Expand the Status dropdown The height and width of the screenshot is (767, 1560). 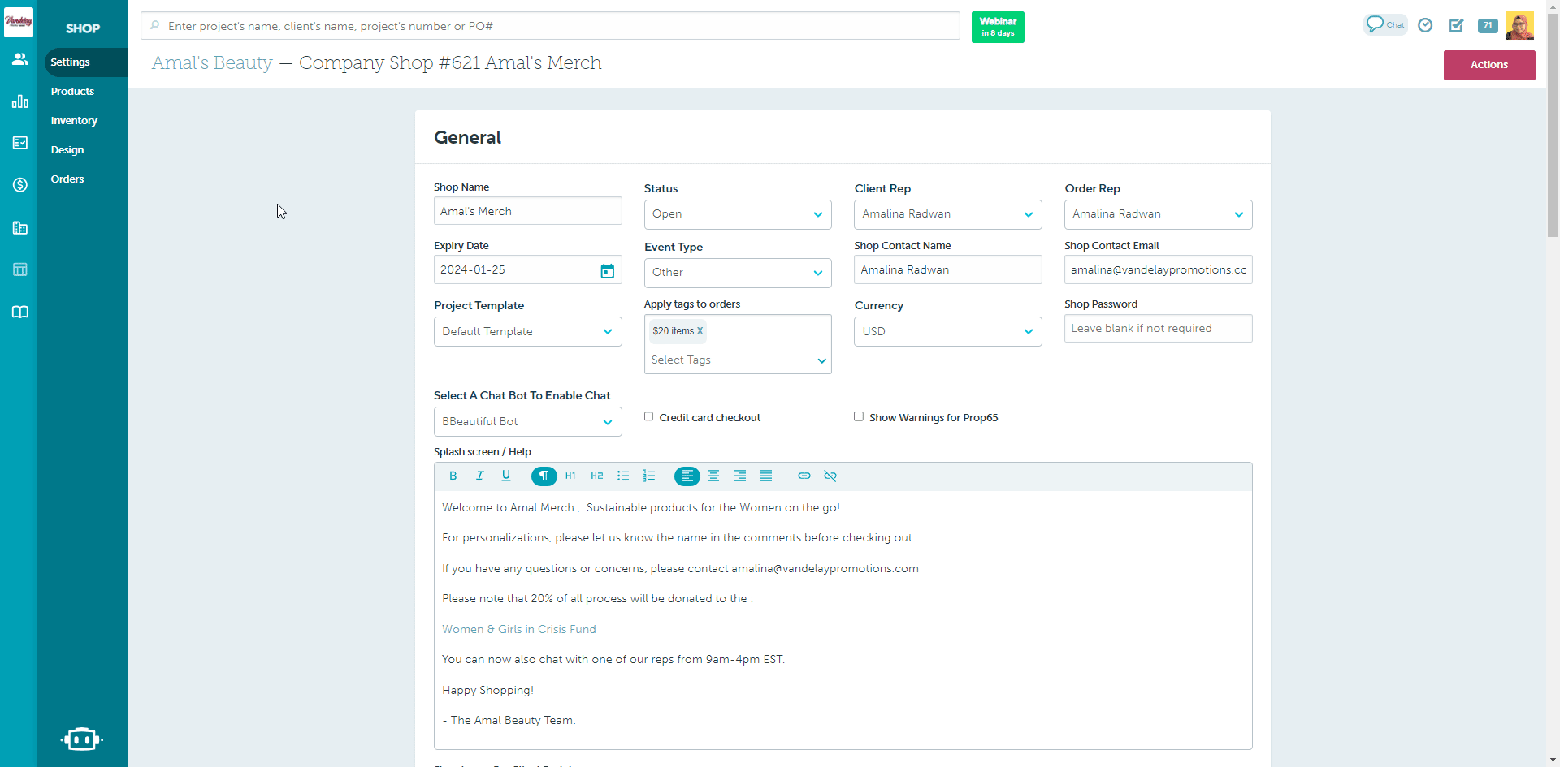[737, 214]
